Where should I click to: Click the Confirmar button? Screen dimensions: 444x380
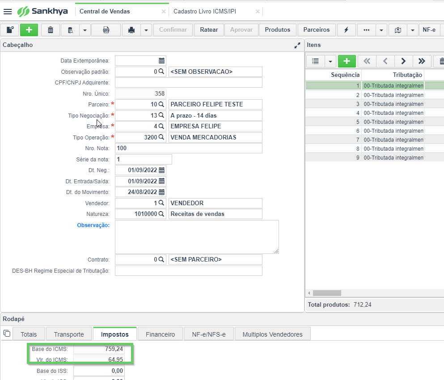click(173, 30)
